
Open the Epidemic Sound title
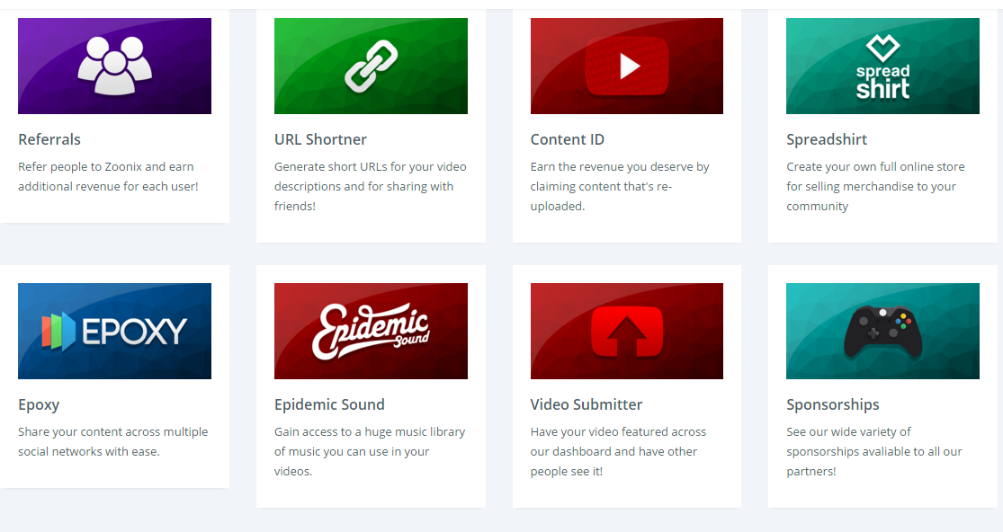click(329, 405)
